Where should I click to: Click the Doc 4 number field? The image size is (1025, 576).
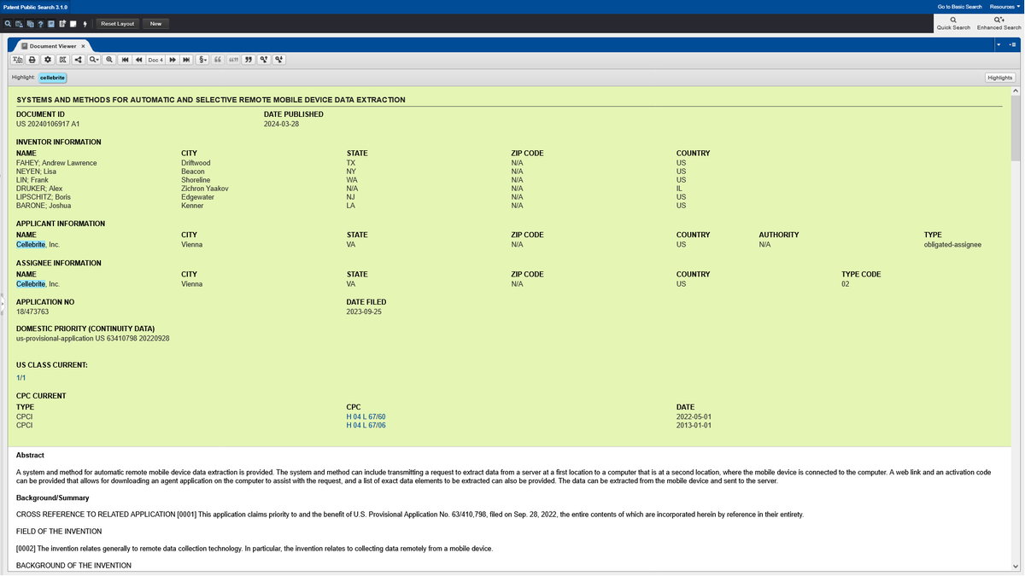[x=155, y=60]
